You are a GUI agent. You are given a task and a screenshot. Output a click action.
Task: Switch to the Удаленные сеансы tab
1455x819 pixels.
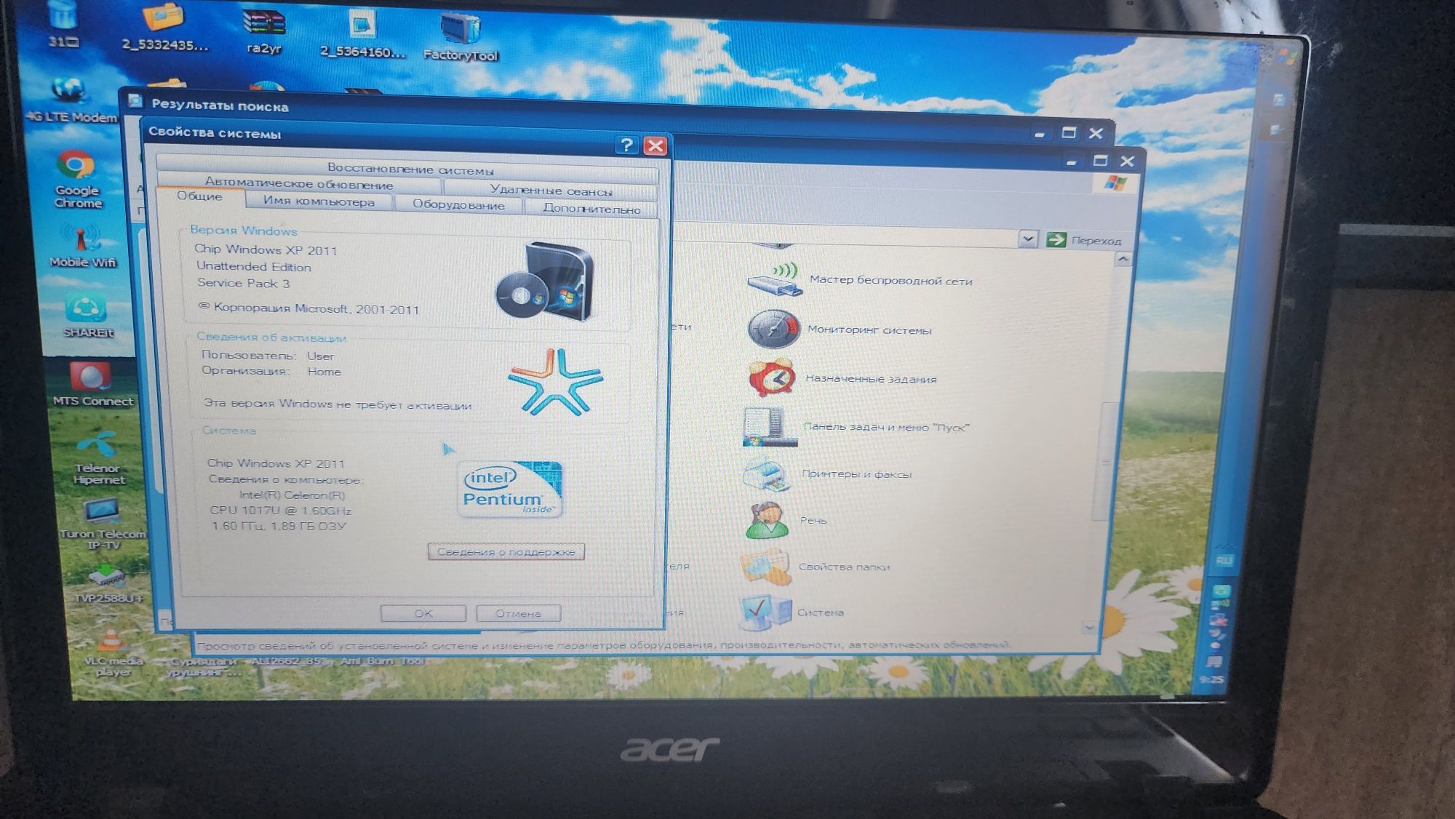[551, 191]
